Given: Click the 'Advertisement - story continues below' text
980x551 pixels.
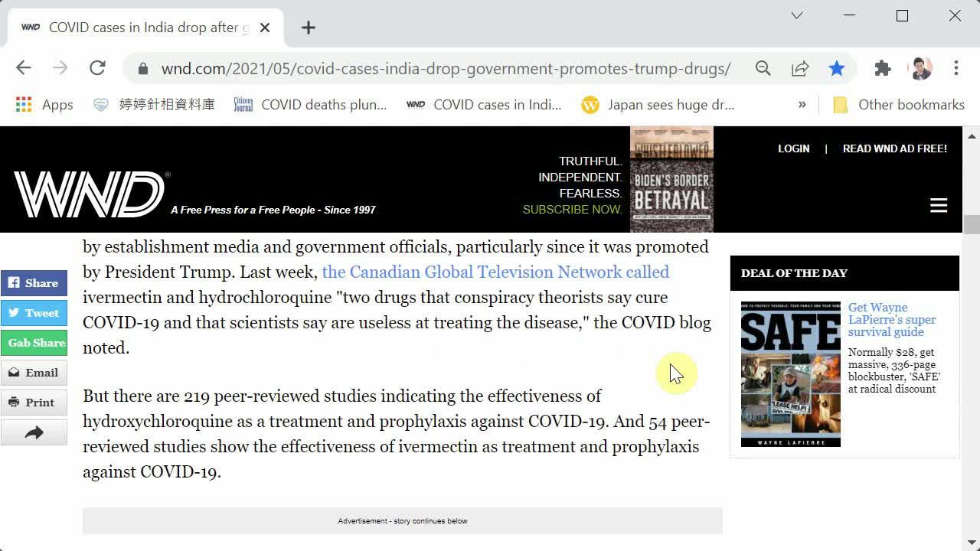Looking at the screenshot, I should click(403, 521).
